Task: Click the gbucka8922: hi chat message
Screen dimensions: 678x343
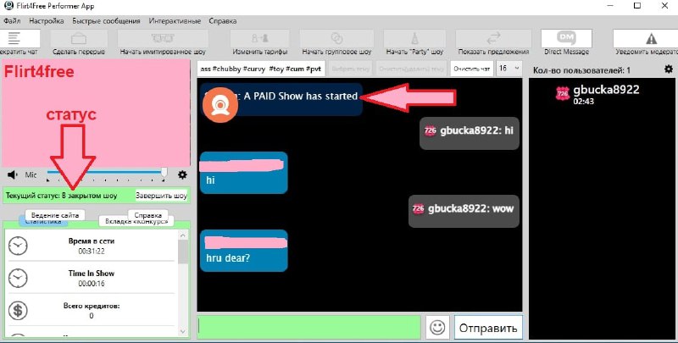Action: pos(470,134)
